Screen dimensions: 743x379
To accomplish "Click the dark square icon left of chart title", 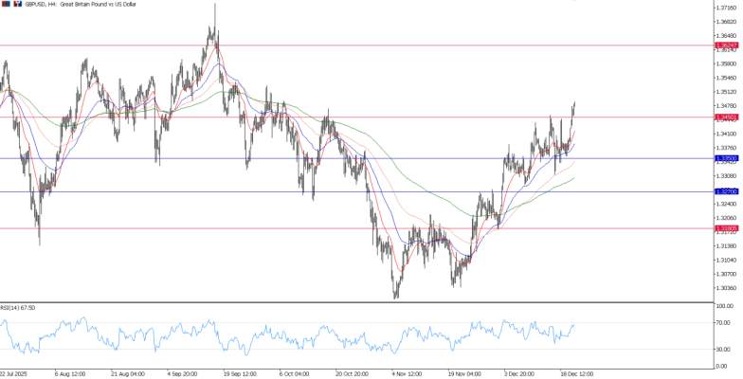I will pos(6,4).
